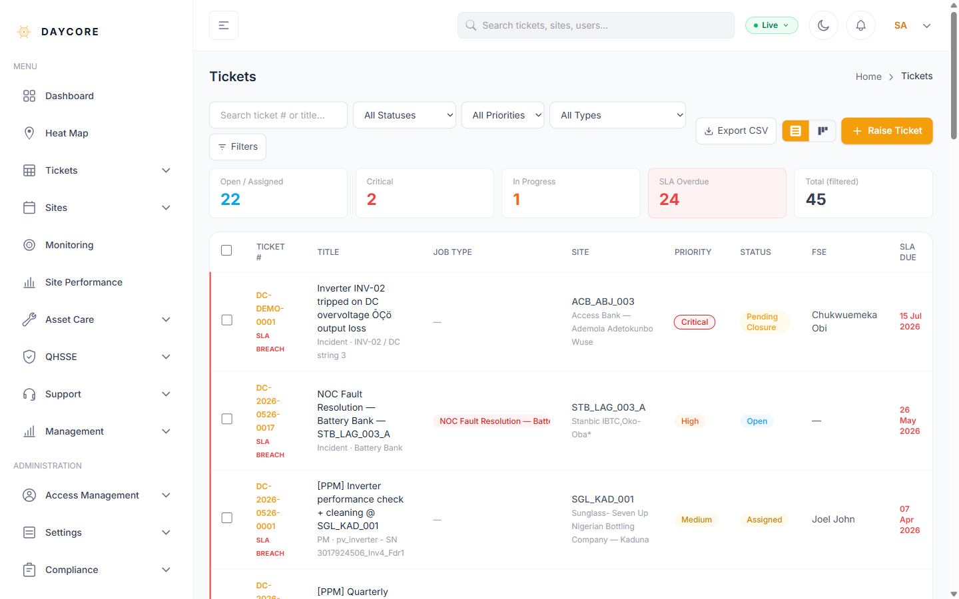Open Asset Care menu label
The image size is (959, 599).
point(69,319)
